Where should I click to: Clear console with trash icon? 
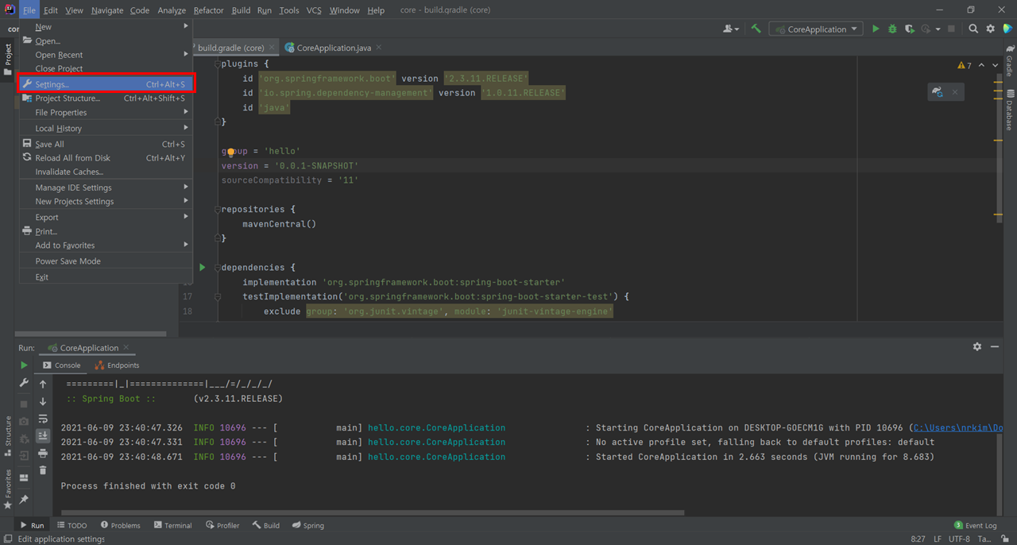[x=43, y=470]
